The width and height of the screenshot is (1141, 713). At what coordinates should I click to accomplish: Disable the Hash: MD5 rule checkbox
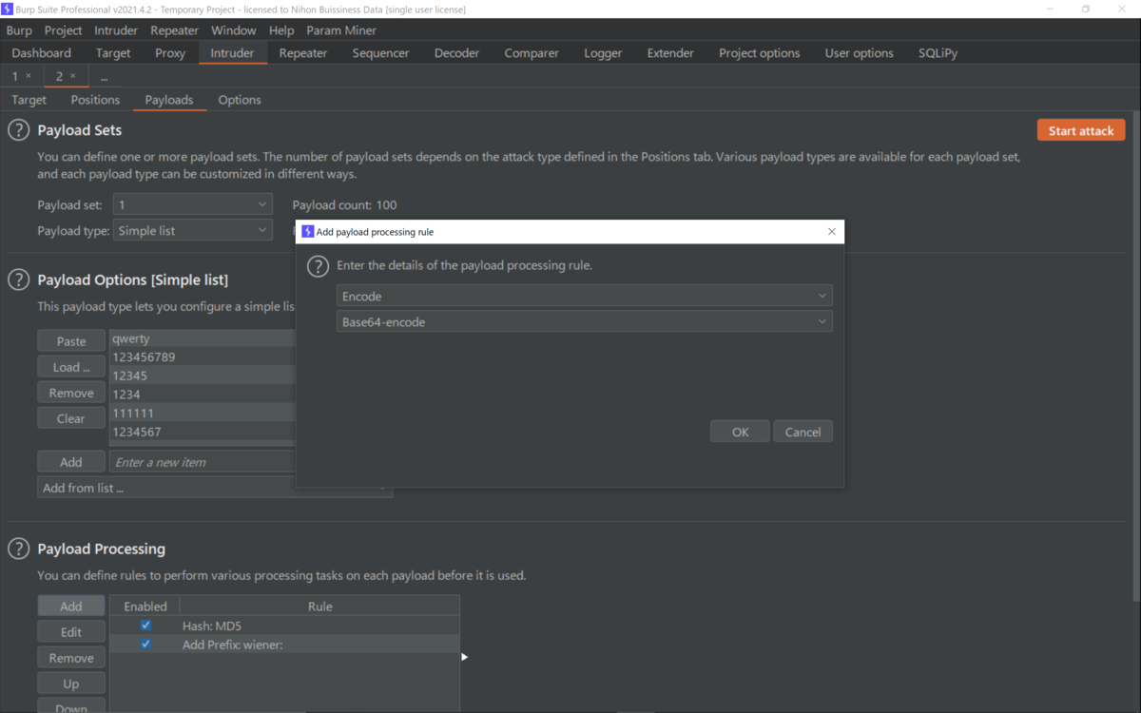click(x=145, y=626)
